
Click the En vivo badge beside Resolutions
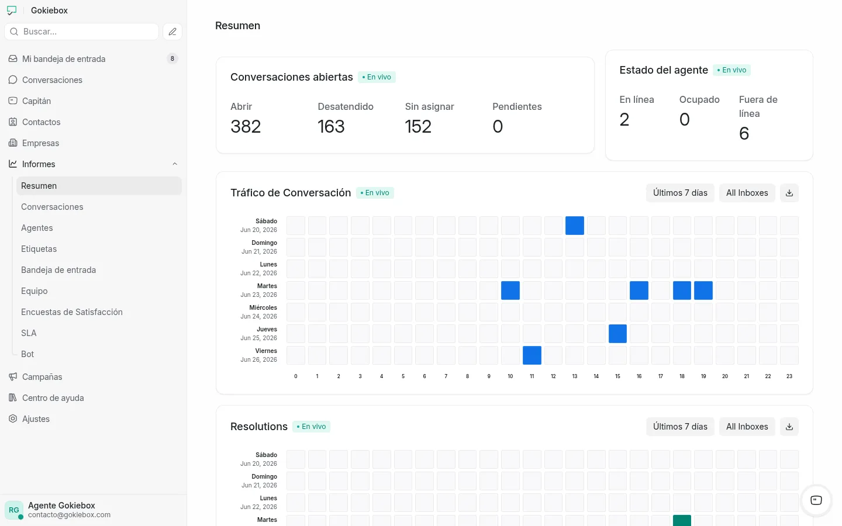(x=312, y=427)
